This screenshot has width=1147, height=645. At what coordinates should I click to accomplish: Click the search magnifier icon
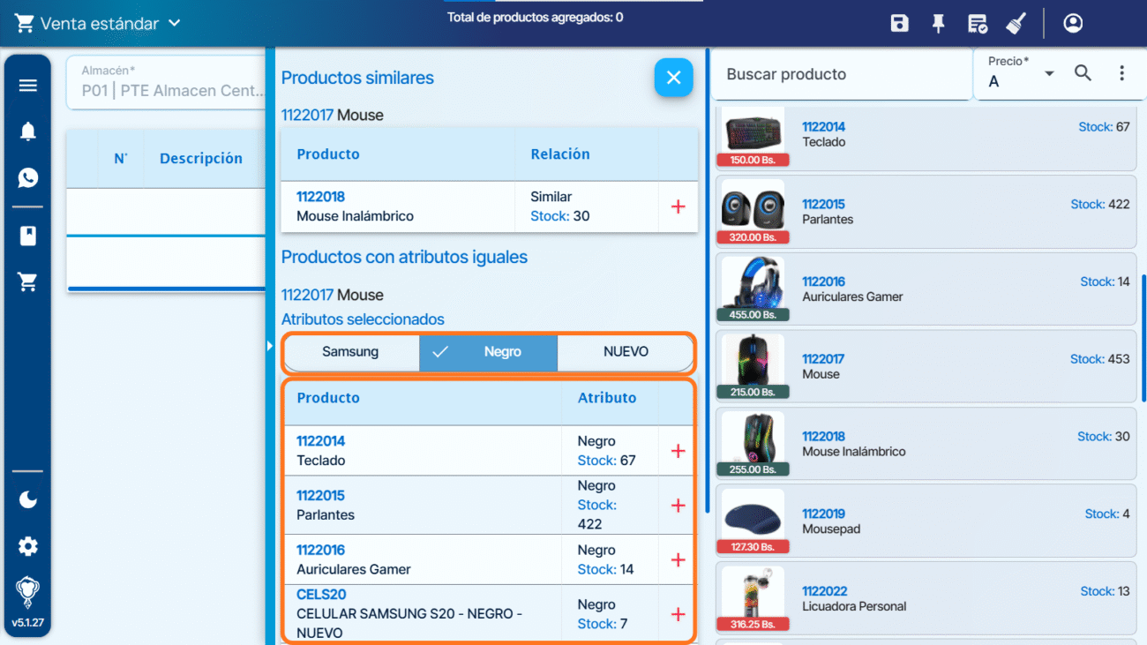pos(1083,73)
